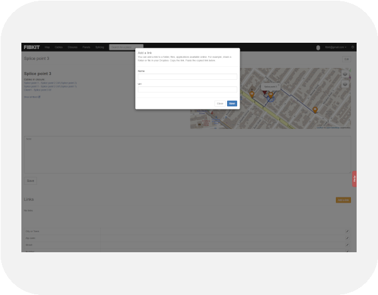The image size is (378, 295).
Task: Open the Client1 - Splice point 3 cable link
Action: [x=38, y=90]
